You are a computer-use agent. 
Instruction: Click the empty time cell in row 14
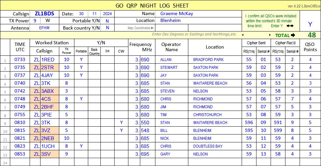[20, 162]
